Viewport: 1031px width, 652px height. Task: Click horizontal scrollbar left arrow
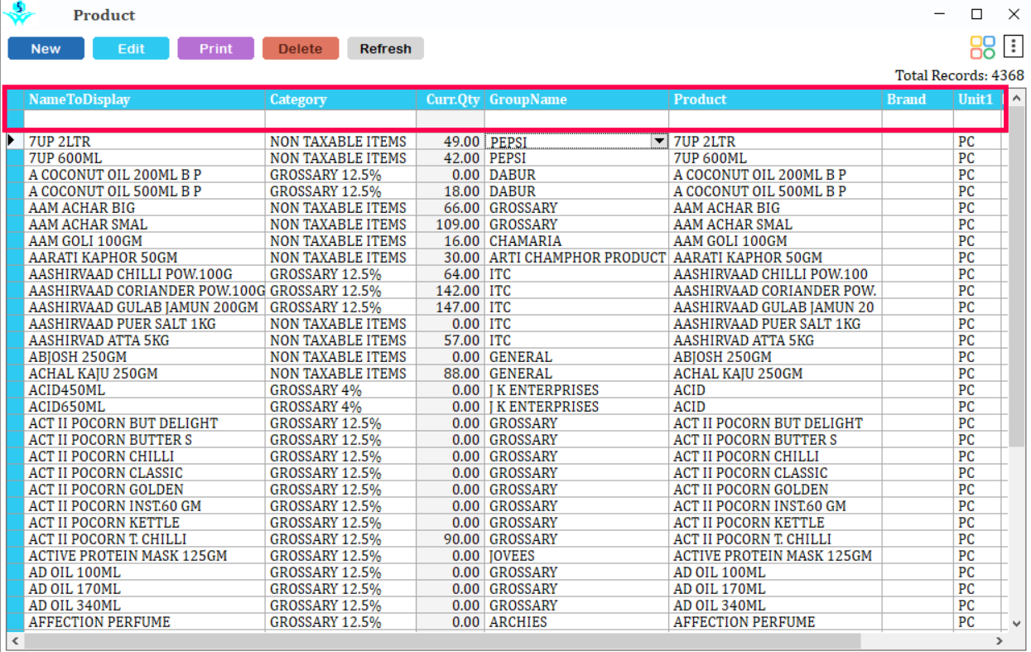14,640
